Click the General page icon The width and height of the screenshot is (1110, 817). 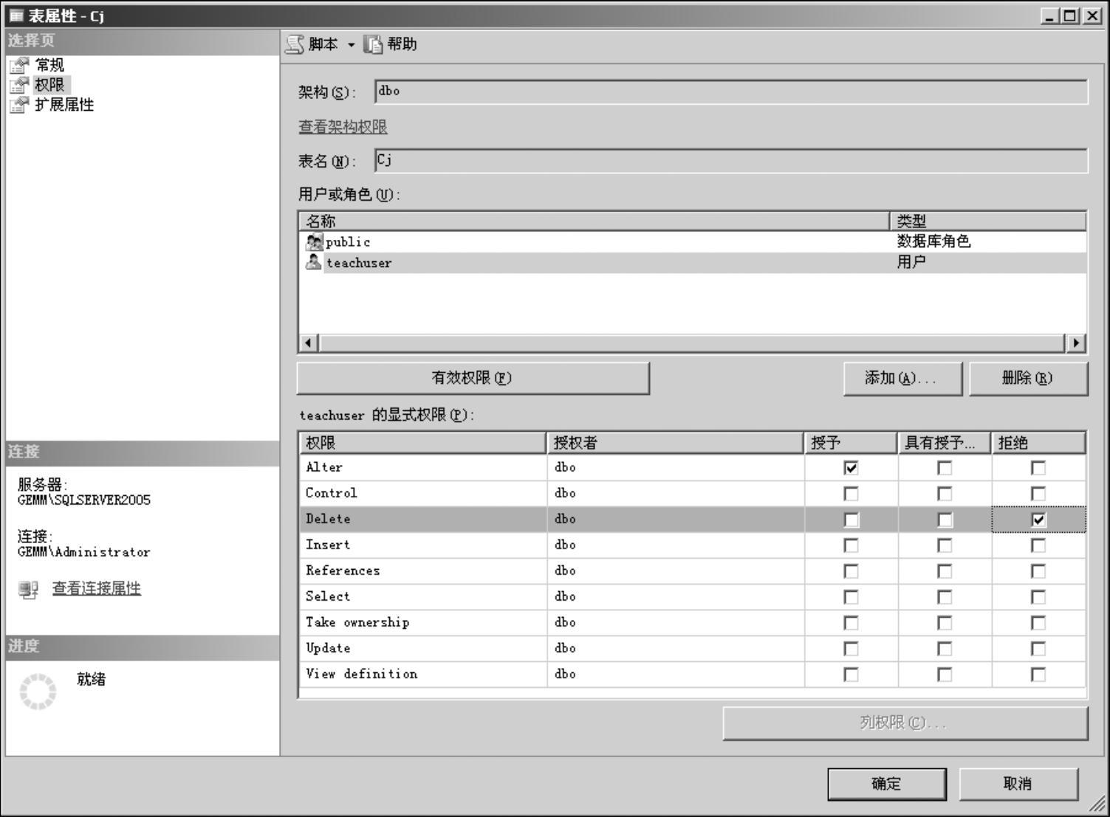click(x=19, y=66)
